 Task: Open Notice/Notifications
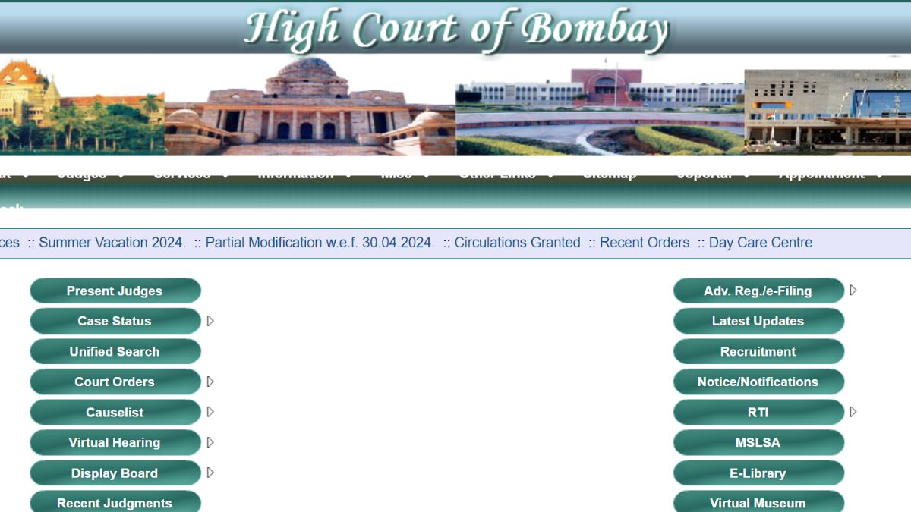click(x=758, y=382)
